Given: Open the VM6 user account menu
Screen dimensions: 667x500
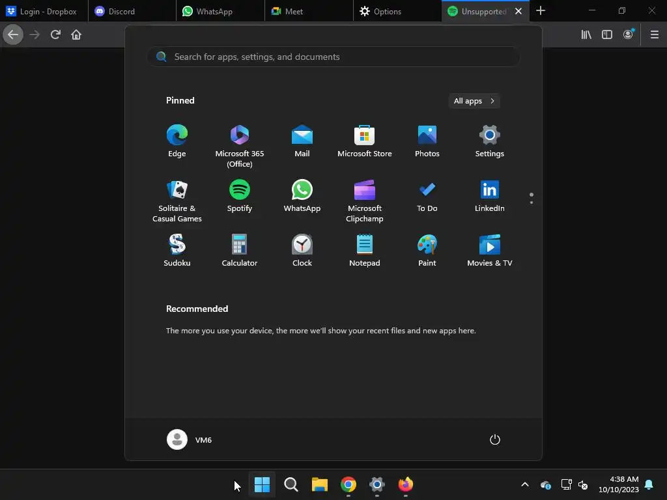Looking at the screenshot, I should pyautogui.click(x=190, y=439).
